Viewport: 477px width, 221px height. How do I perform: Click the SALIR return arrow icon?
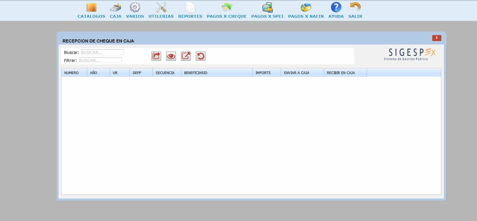point(355,7)
